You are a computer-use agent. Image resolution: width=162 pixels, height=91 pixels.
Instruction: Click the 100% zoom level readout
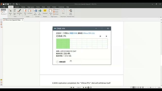click(x=159, y=87)
